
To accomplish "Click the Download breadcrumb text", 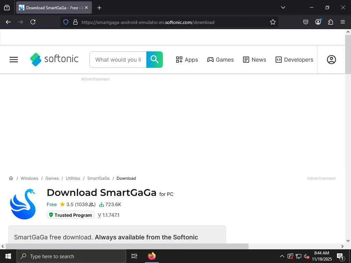I will (126, 178).
